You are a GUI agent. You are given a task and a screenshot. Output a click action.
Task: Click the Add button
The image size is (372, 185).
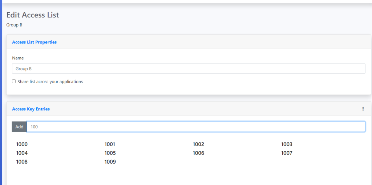(19, 127)
